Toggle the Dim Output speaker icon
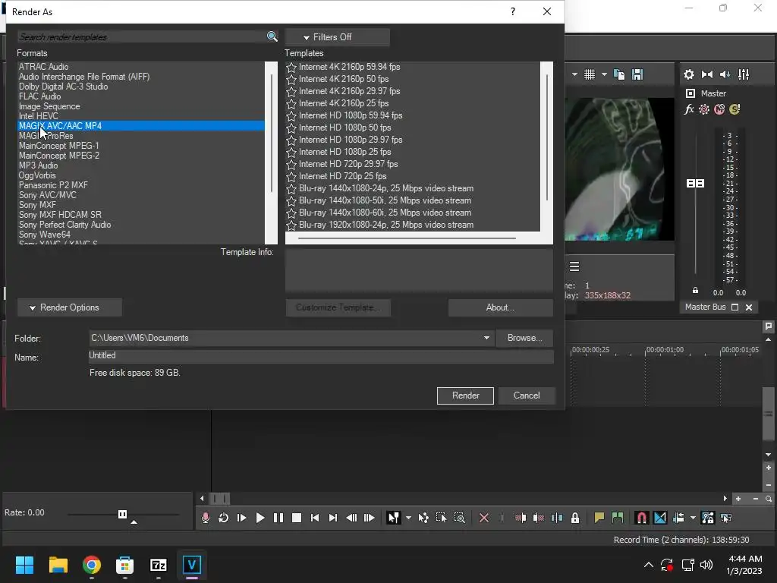This screenshot has width=777, height=583. (x=725, y=74)
